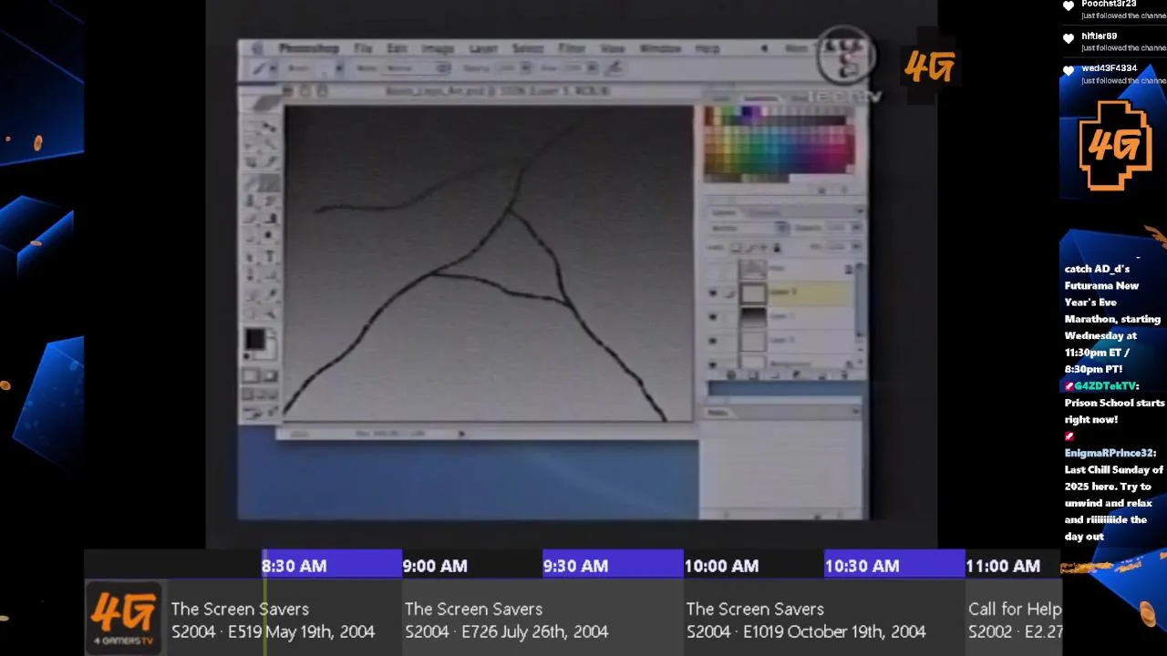Select the highlighted Layer 3 thumbnail
The height and width of the screenshot is (656, 1167).
point(752,293)
